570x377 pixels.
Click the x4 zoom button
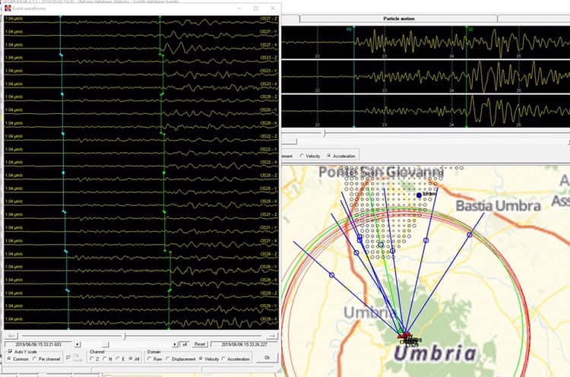click(x=185, y=344)
